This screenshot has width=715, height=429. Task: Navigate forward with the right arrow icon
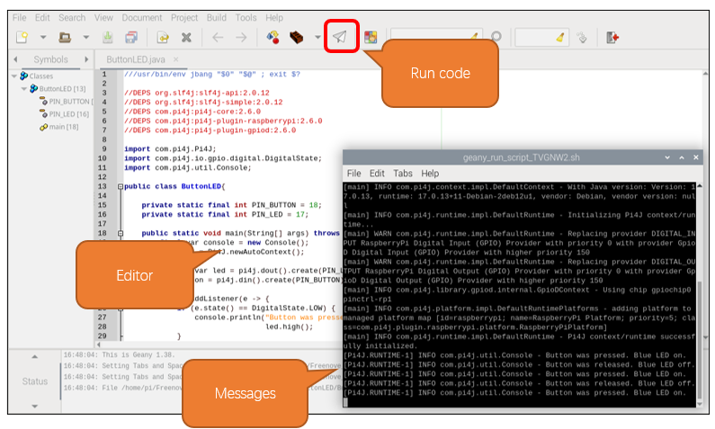click(x=241, y=37)
